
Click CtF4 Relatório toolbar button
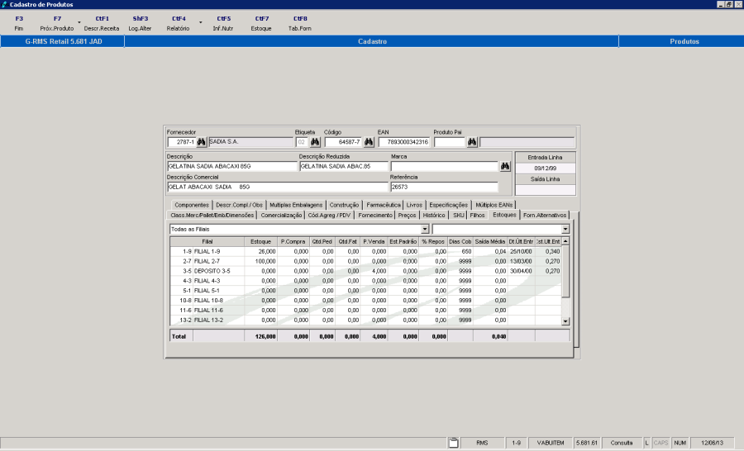(179, 23)
